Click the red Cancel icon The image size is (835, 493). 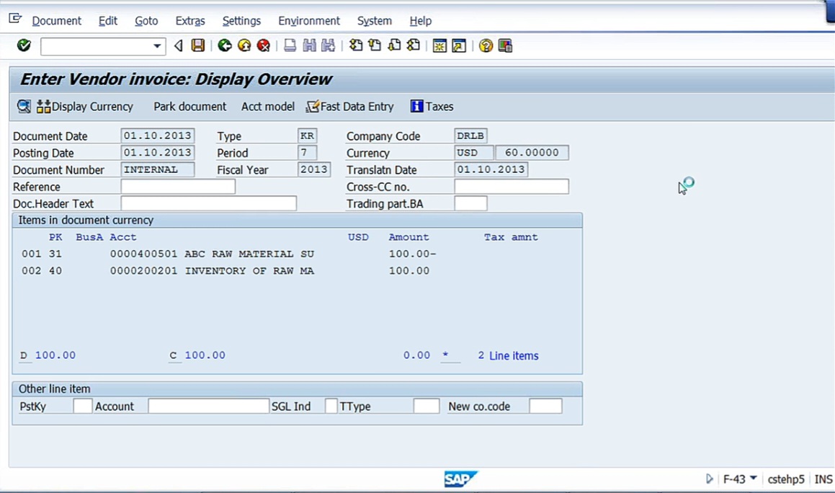[x=264, y=46]
